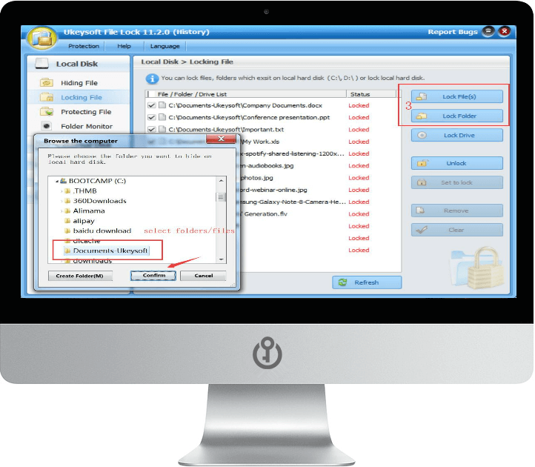
Task: Click the Folder Monitor camera icon
Action: coord(47,126)
